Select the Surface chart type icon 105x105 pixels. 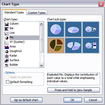pyautogui.click(x=7, y=61)
